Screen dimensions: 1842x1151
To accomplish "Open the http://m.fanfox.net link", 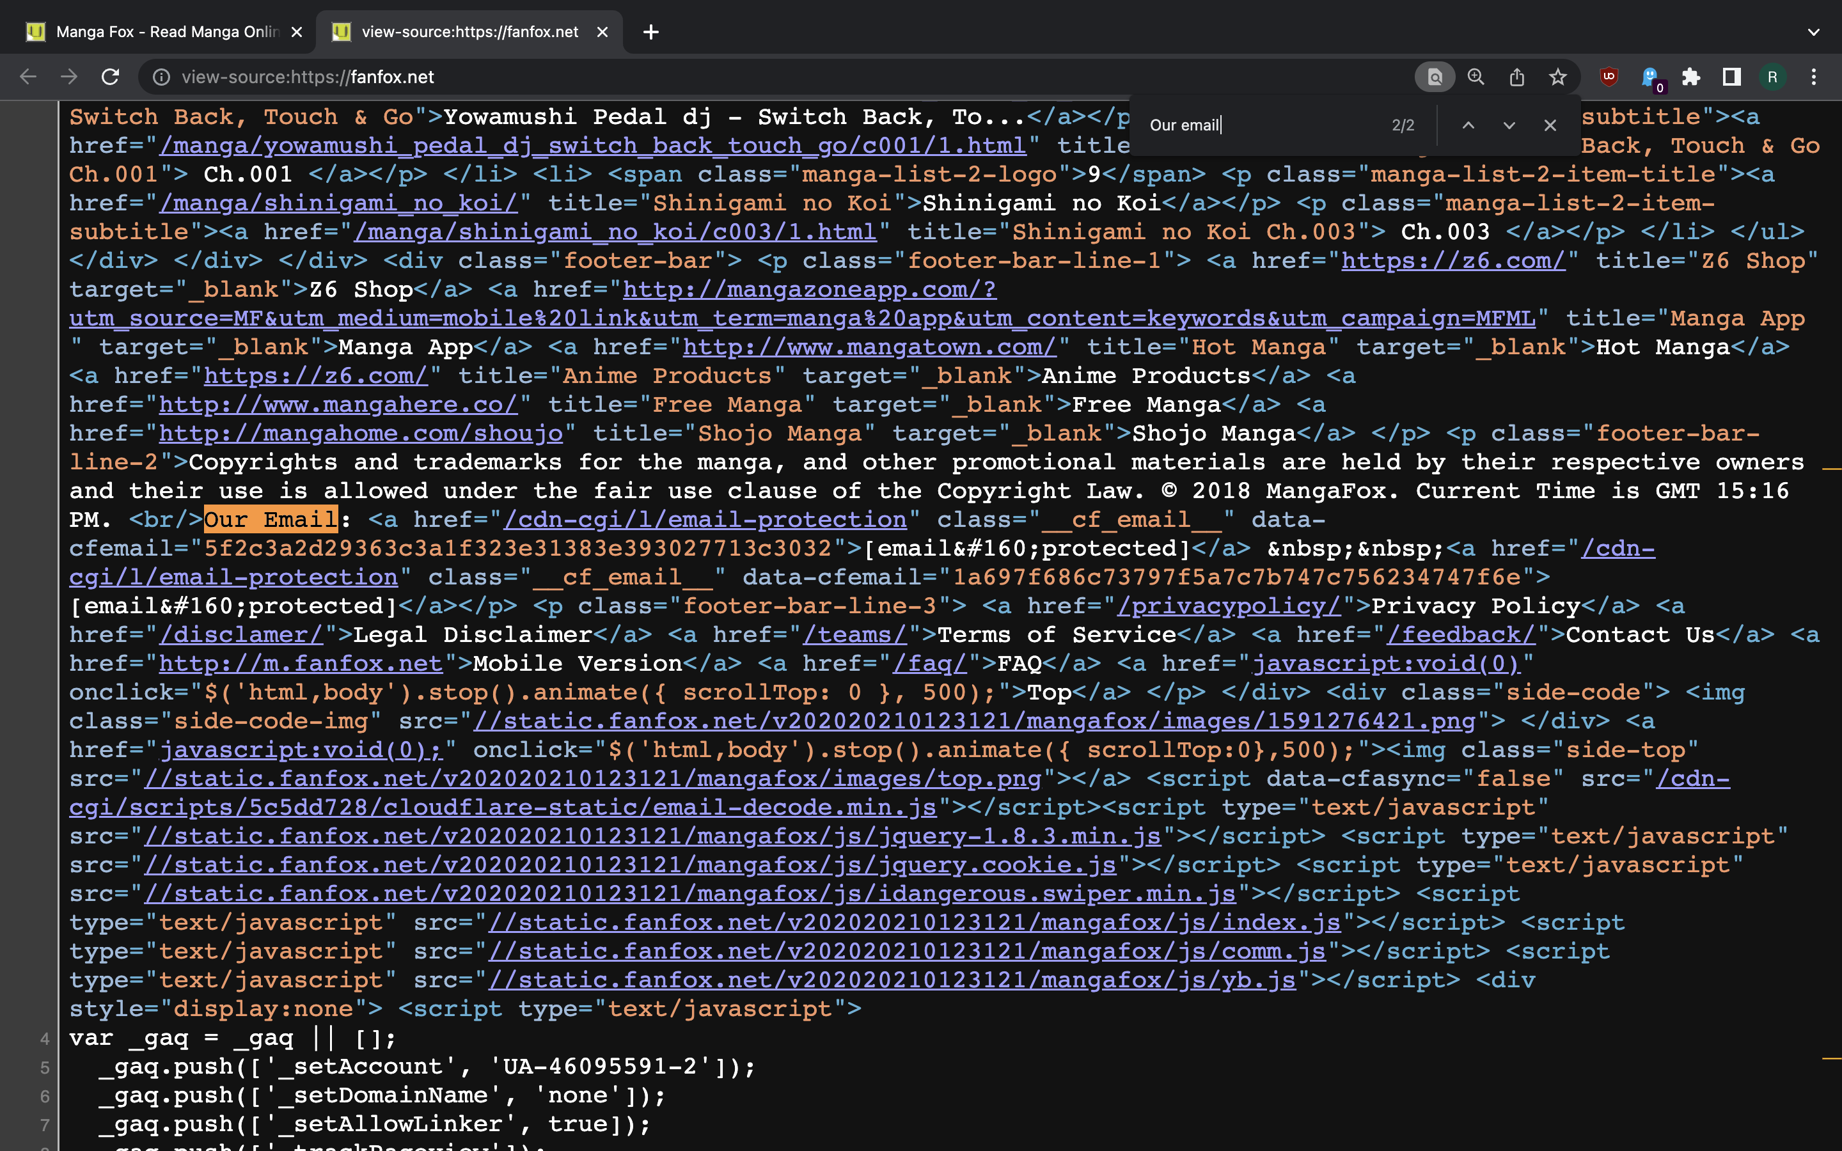I will click(x=301, y=664).
